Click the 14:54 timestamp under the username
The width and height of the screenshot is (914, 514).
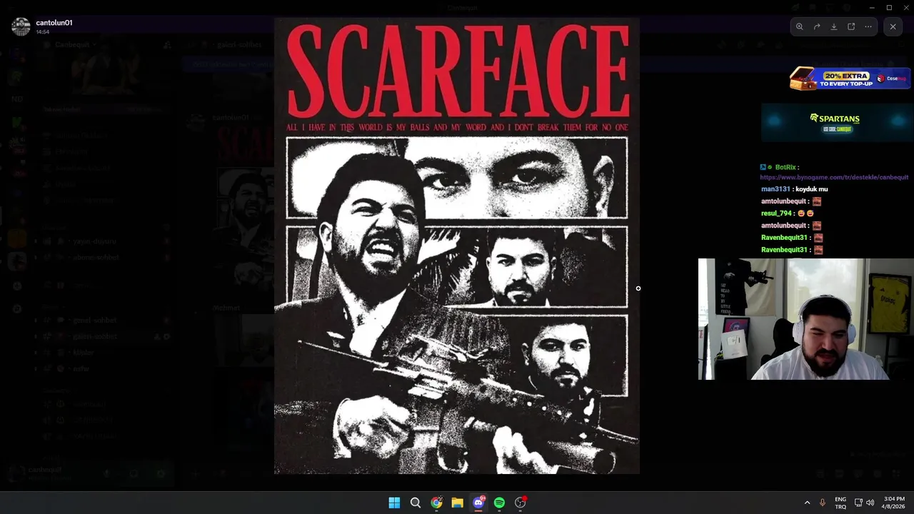tap(43, 32)
